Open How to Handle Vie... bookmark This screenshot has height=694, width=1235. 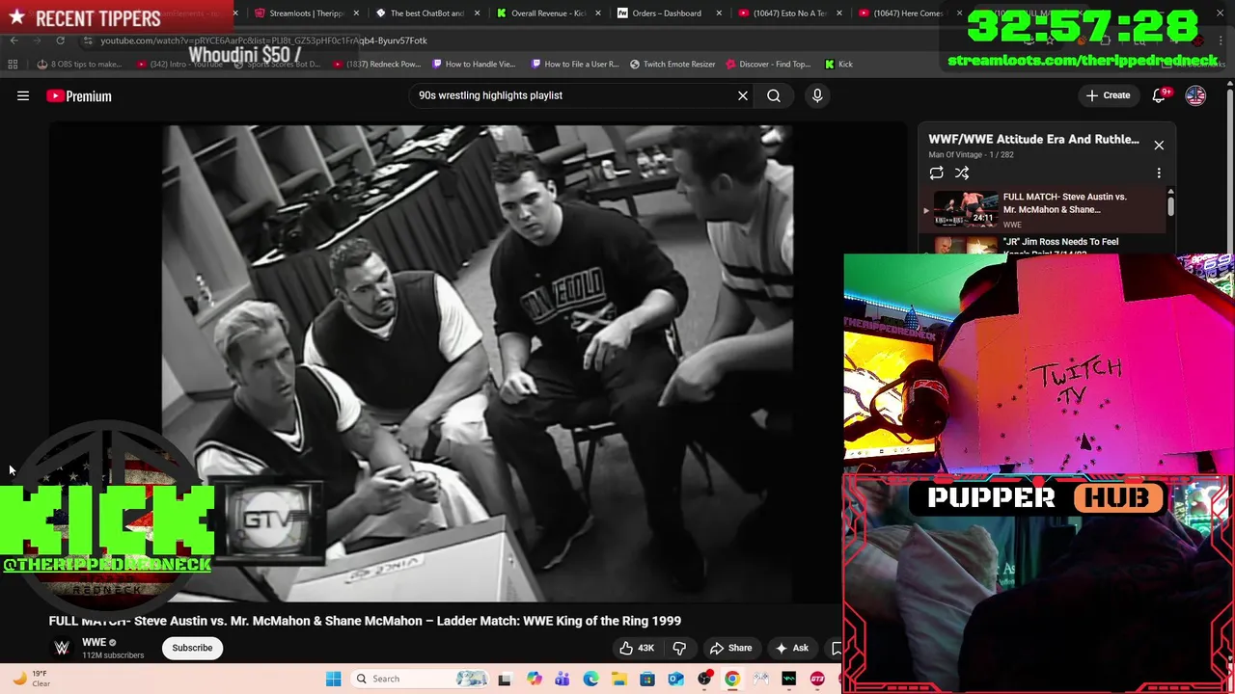pos(474,64)
